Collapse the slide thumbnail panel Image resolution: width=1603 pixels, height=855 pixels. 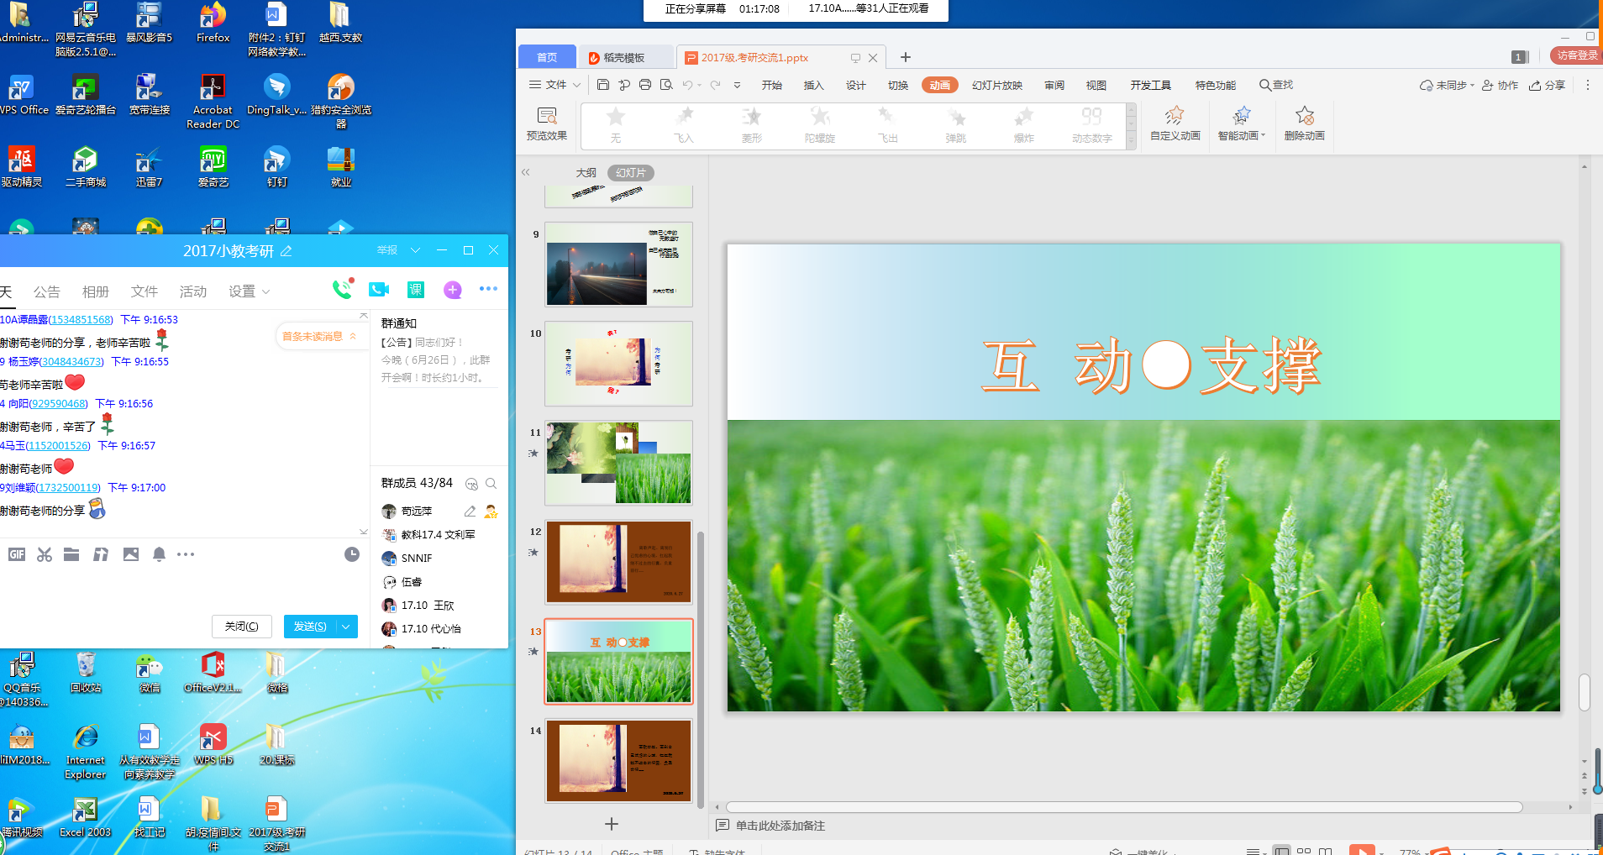[x=526, y=173]
